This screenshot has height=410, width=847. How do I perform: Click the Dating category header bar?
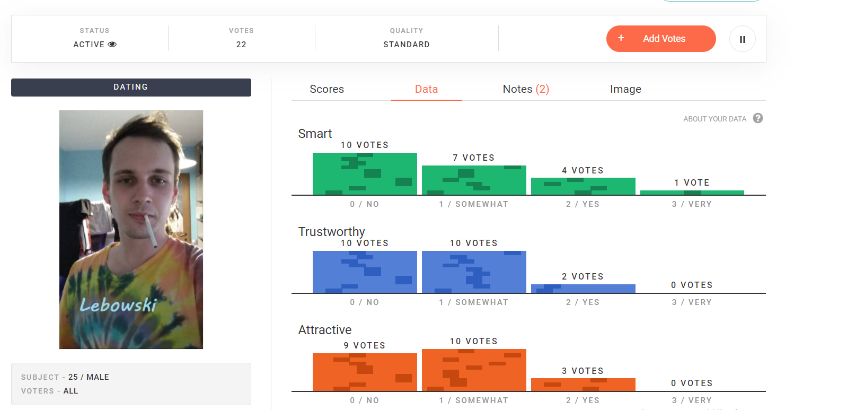[131, 88]
